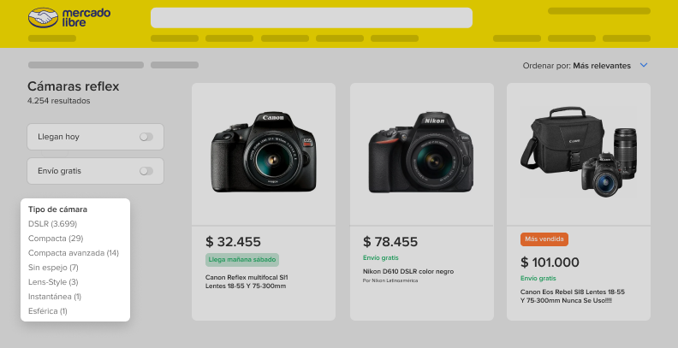The image size is (678, 348).
Task: Filter by Compacta (29) camera type
Action: tap(56, 239)
